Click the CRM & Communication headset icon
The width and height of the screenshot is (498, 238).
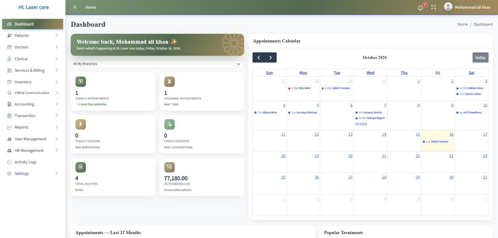point(9,93)
